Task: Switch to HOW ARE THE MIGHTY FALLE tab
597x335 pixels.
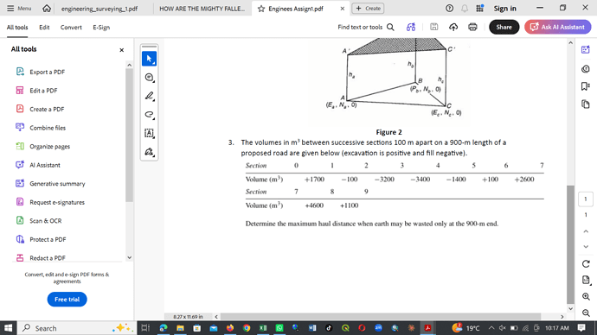Action: pyautogui.click(x=202, y=9)
